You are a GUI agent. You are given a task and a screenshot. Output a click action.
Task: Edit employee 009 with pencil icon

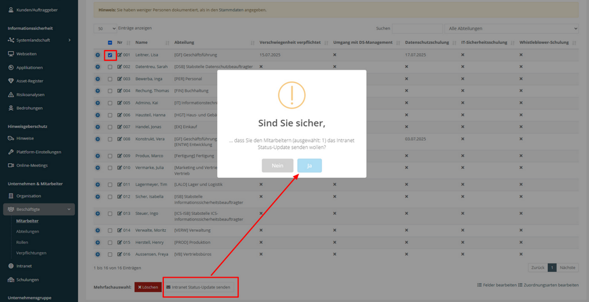click(x=120, y=155)
